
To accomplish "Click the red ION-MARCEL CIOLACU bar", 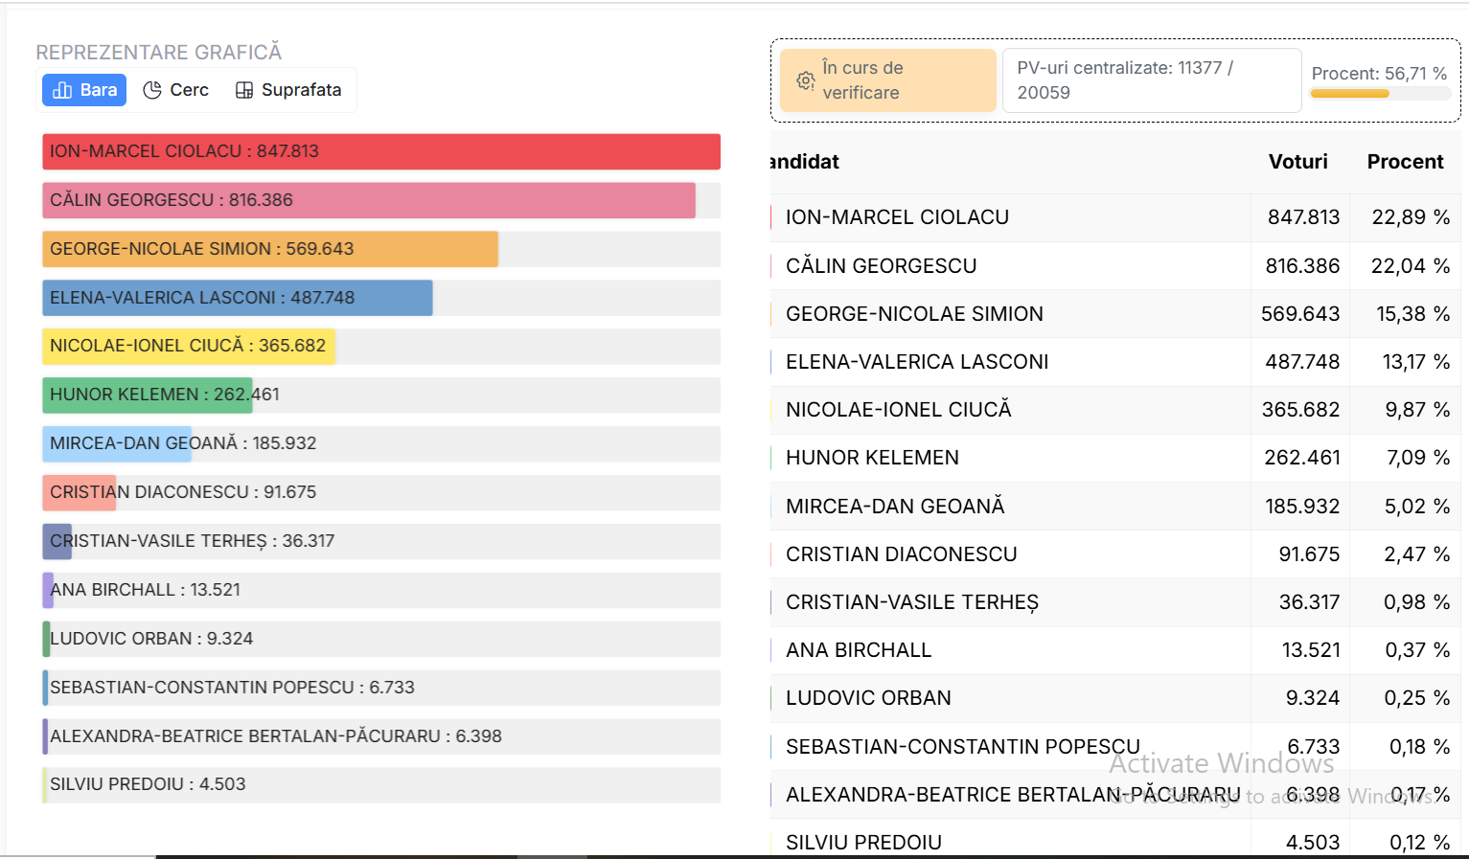I will click(x=380, y=151).
